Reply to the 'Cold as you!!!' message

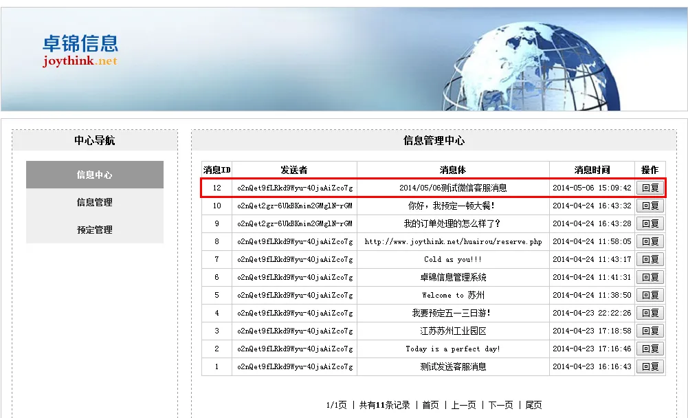pyautogui.click(x=650, y=259)
